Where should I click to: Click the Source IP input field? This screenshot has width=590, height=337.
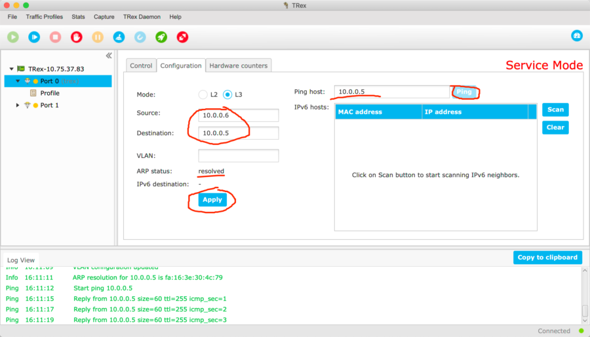pyautogui.click(x=239, y=115)
